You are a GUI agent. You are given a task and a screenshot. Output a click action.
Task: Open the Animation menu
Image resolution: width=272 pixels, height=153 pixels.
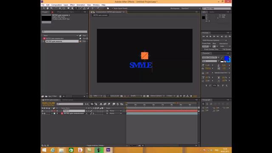coord(81,5)
